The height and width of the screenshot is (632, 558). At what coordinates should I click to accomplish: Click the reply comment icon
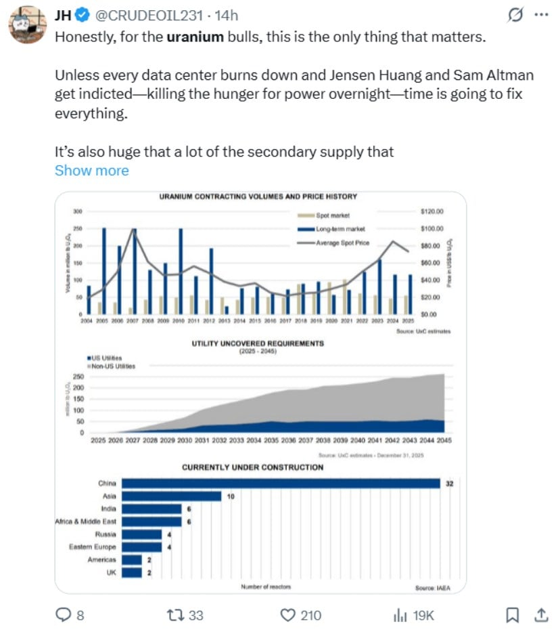(x=63, y=615)
